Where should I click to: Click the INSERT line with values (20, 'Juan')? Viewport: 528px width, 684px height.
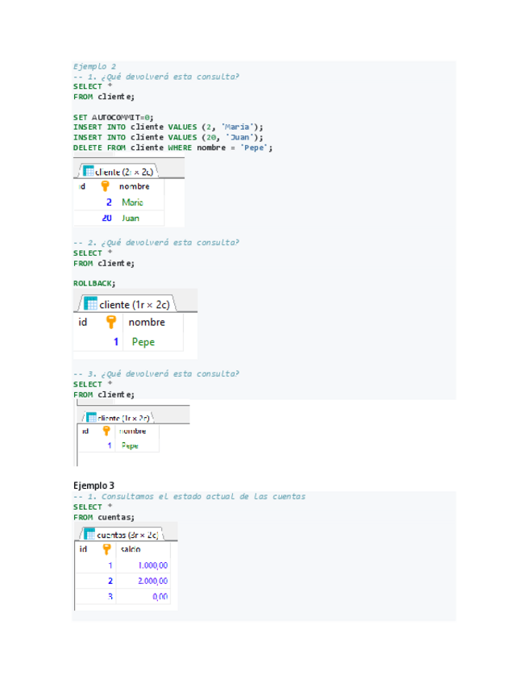(168, 137)
